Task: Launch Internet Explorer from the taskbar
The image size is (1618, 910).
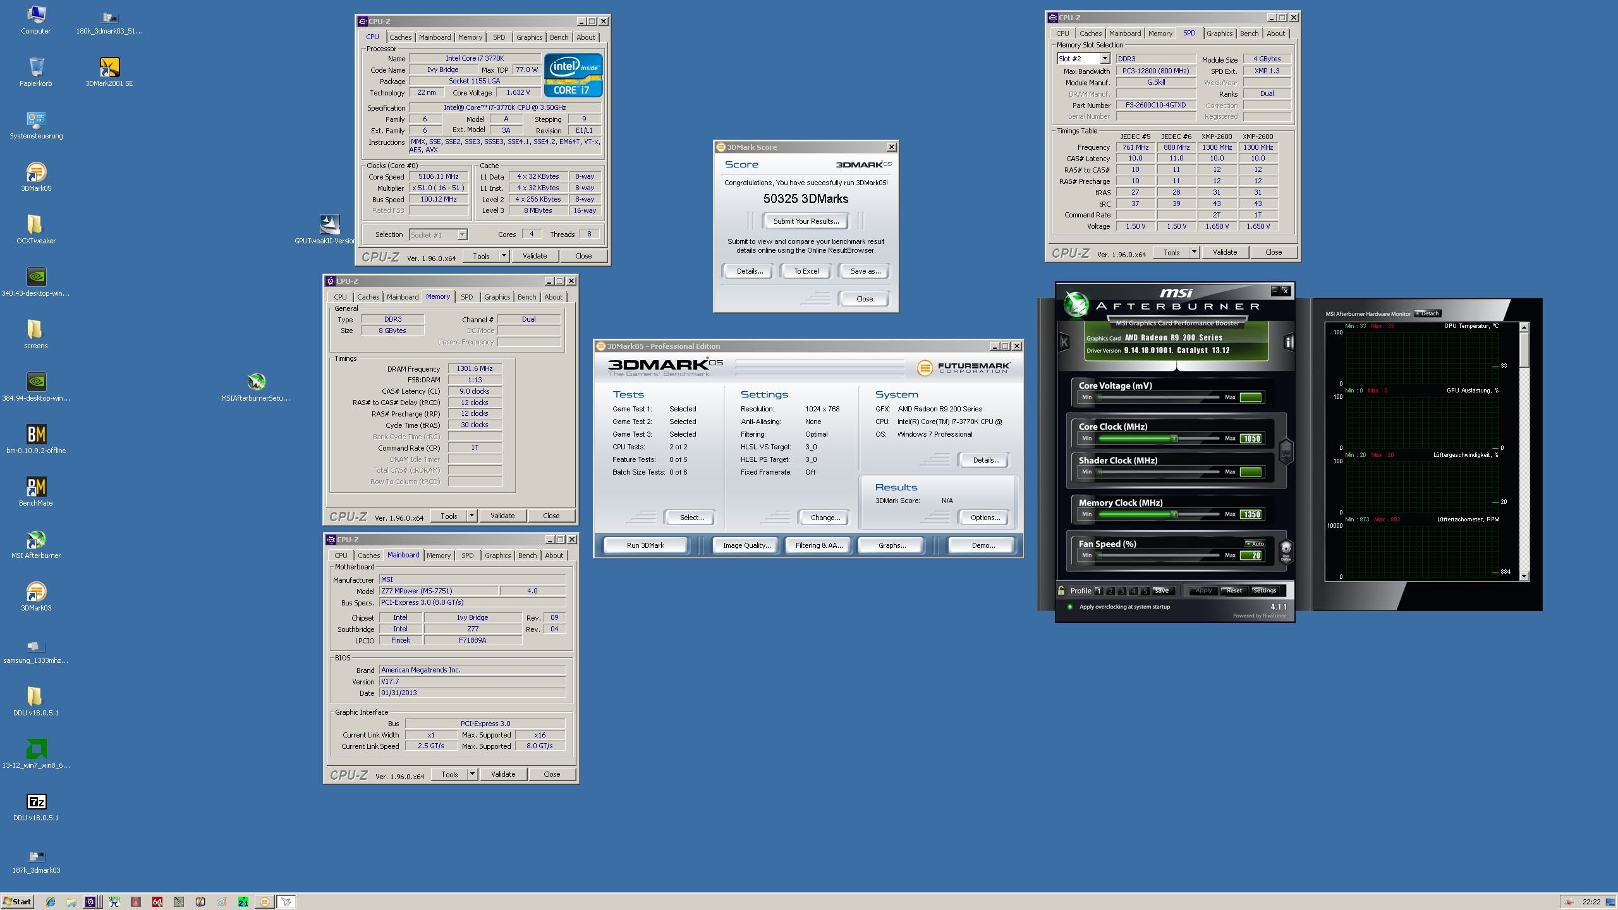Action: click(x=50, y=902)
